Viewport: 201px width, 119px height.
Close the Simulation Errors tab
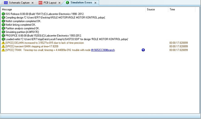95,3
